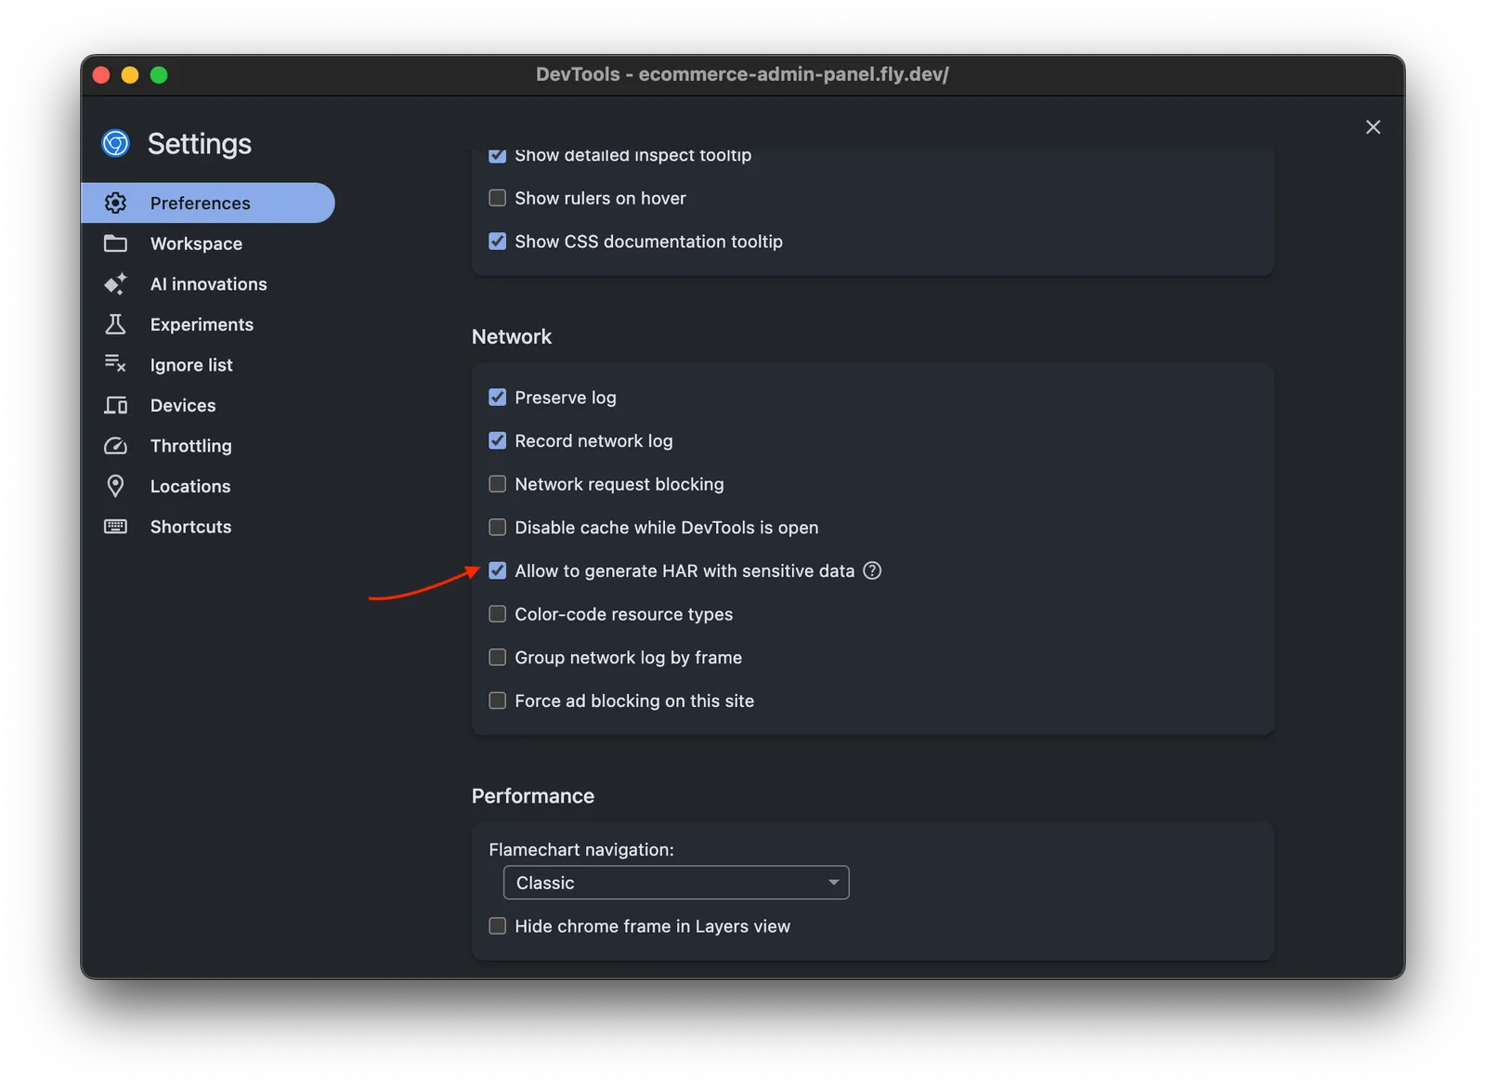Click the Devices icon in the sidebar
The height and width of the screenshot is (1086, 1486).
115,405
